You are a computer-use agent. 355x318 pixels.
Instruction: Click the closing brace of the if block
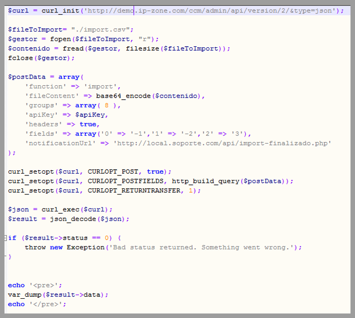[x=10, y=257]
